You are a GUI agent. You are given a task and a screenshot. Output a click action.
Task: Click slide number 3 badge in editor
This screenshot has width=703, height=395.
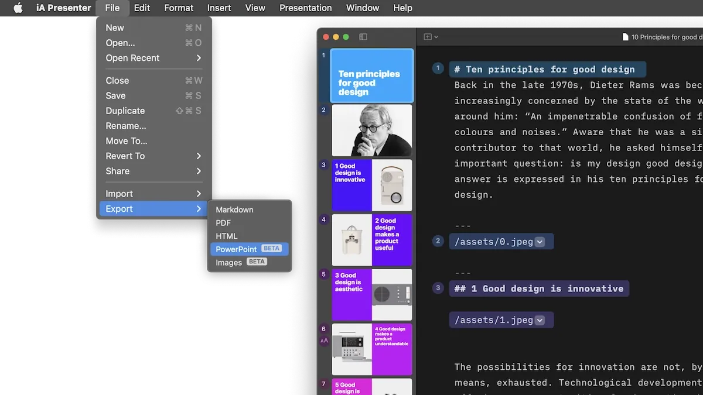(x=438, y=288)
